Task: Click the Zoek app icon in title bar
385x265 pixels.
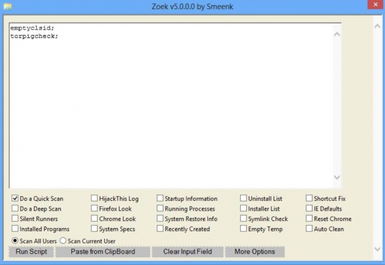Action: pos(7,6)
